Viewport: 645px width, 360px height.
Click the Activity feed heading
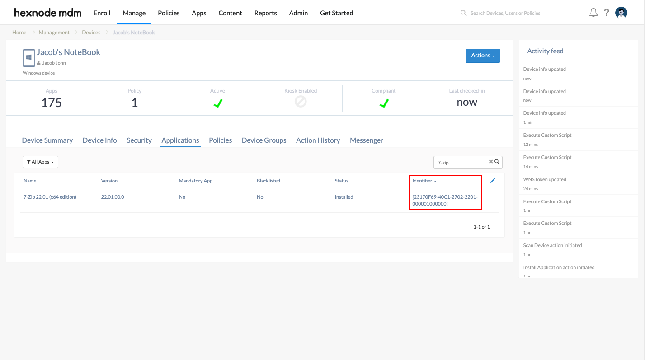pos(546,51)
